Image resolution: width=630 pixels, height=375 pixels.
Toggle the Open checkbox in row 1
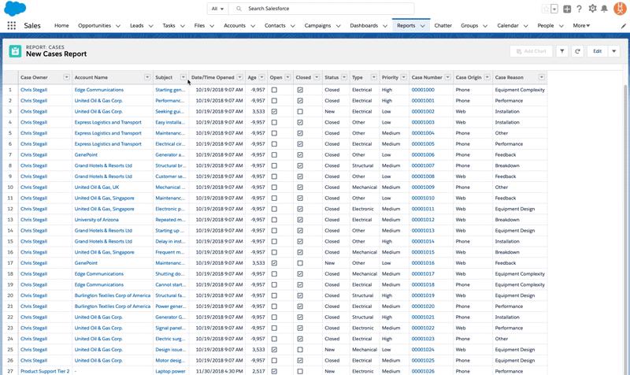pos(274,90)
